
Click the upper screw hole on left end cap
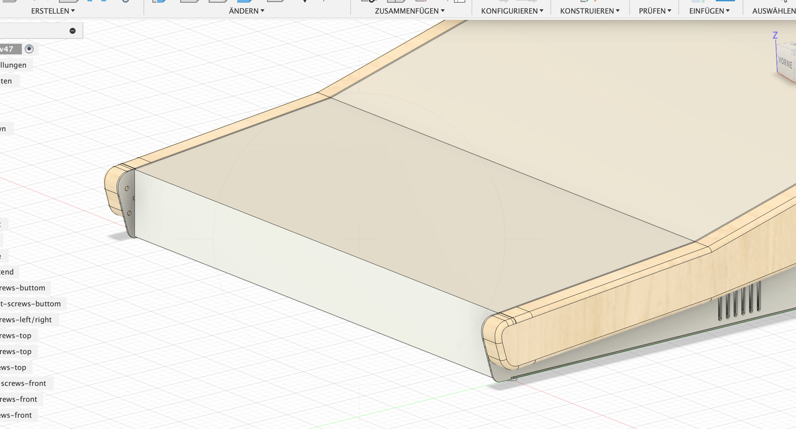(127, 189)
